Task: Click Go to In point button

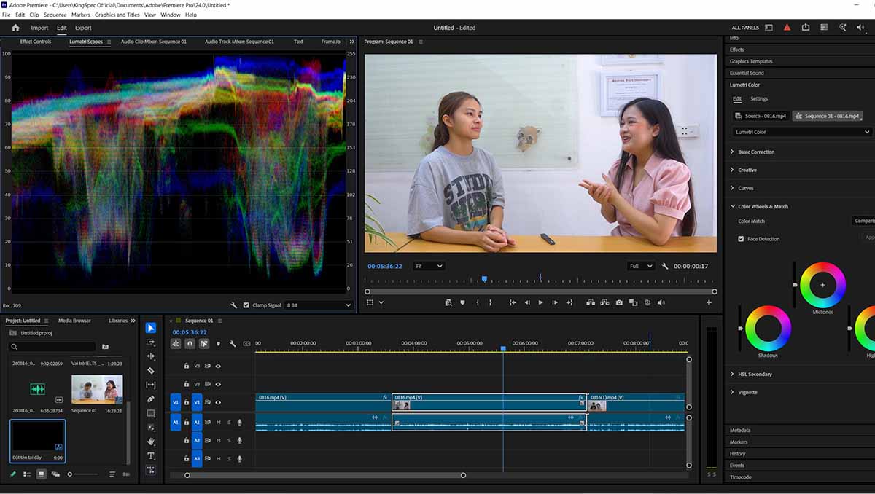Action: click(x=513, y=302)
